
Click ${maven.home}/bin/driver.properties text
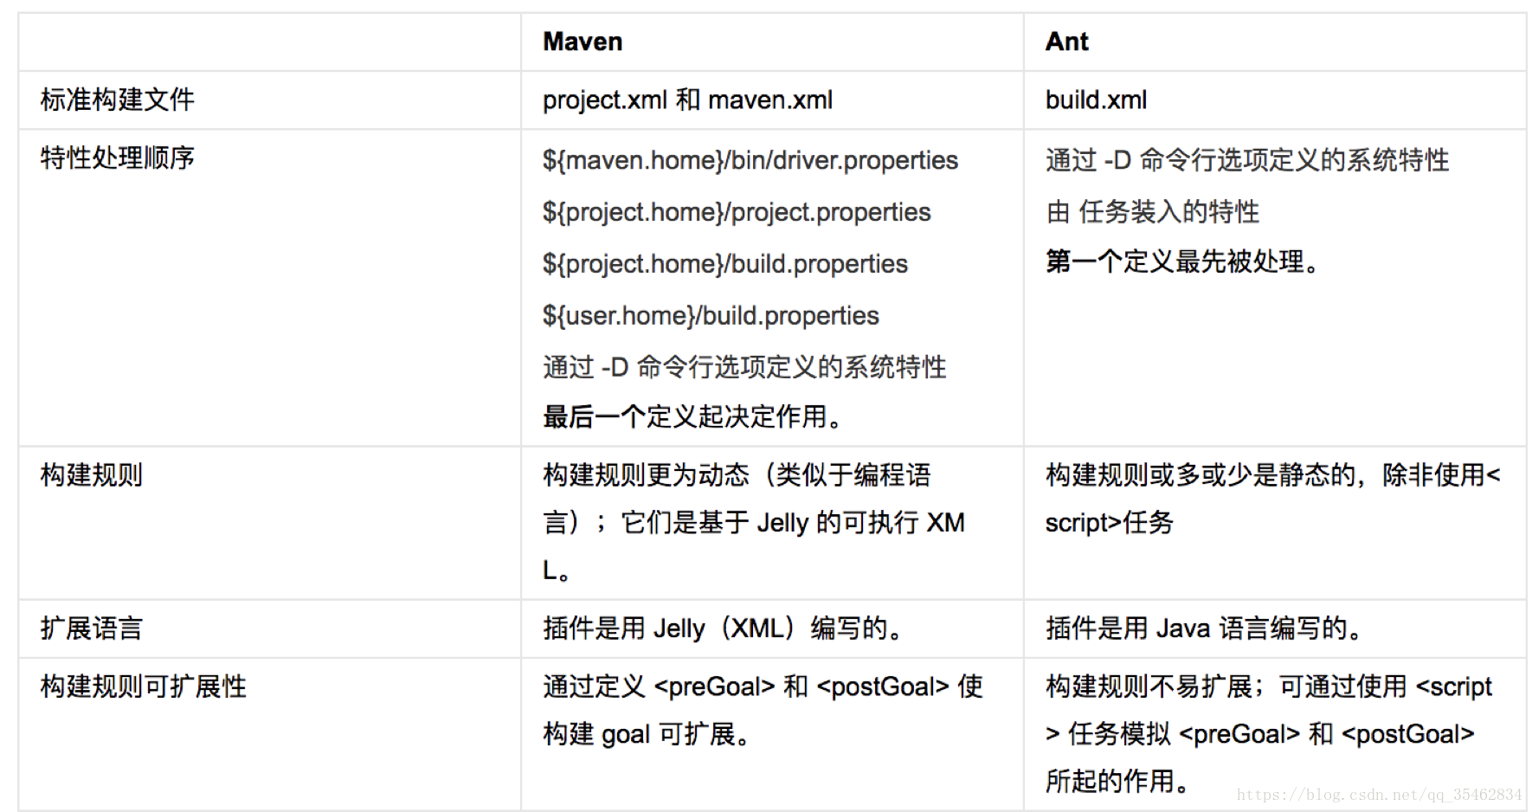[750, 160]
